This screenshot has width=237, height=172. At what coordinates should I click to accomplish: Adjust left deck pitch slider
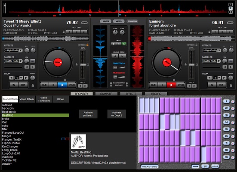tap(83, 64)
